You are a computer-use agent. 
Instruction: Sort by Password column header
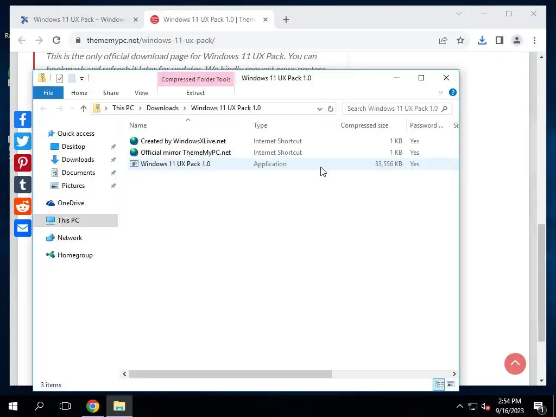428,125
